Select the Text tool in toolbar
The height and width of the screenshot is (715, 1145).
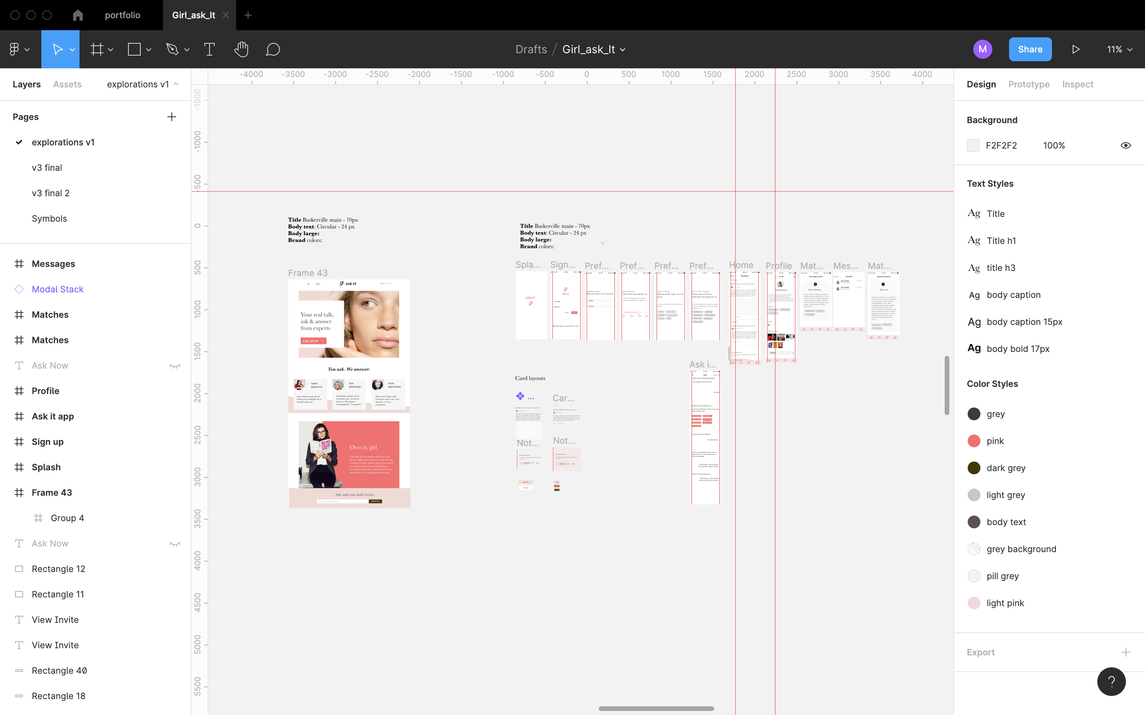[x=209, y=49]
